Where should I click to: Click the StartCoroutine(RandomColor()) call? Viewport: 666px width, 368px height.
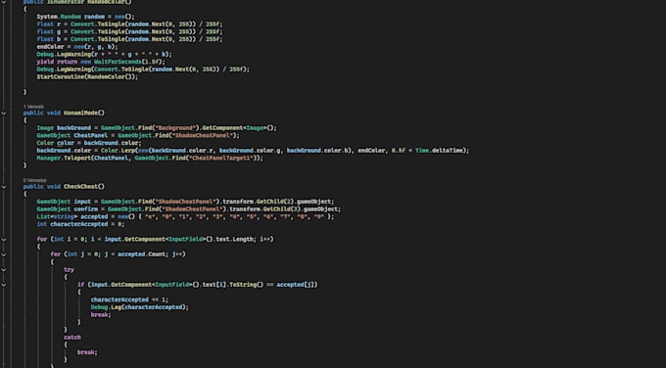87,76
